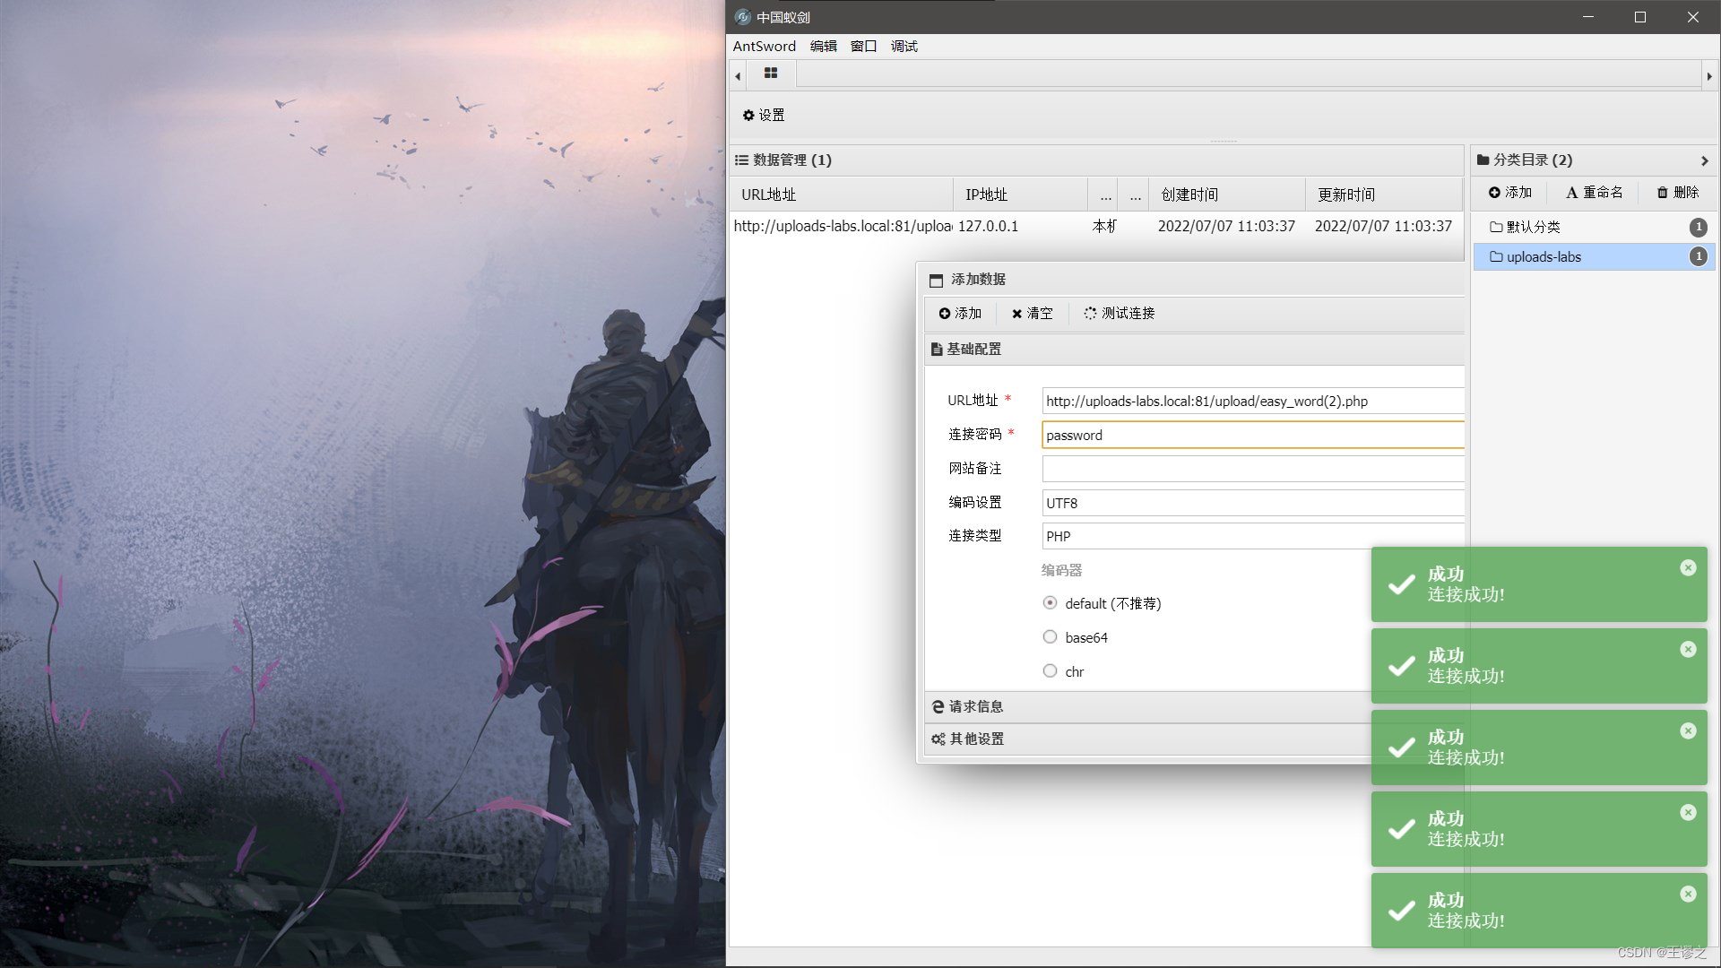Viewport: 1721px width, 968px height.
Task: Add a new category with 添加
Action: tap(1510, 192)
